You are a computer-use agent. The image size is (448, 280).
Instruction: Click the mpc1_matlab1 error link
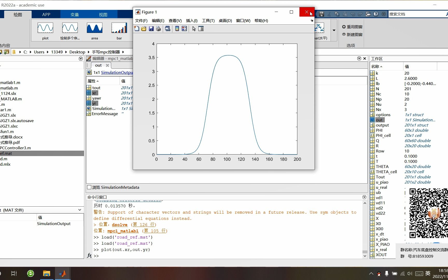pyautogui.click(x=122, y=231)
